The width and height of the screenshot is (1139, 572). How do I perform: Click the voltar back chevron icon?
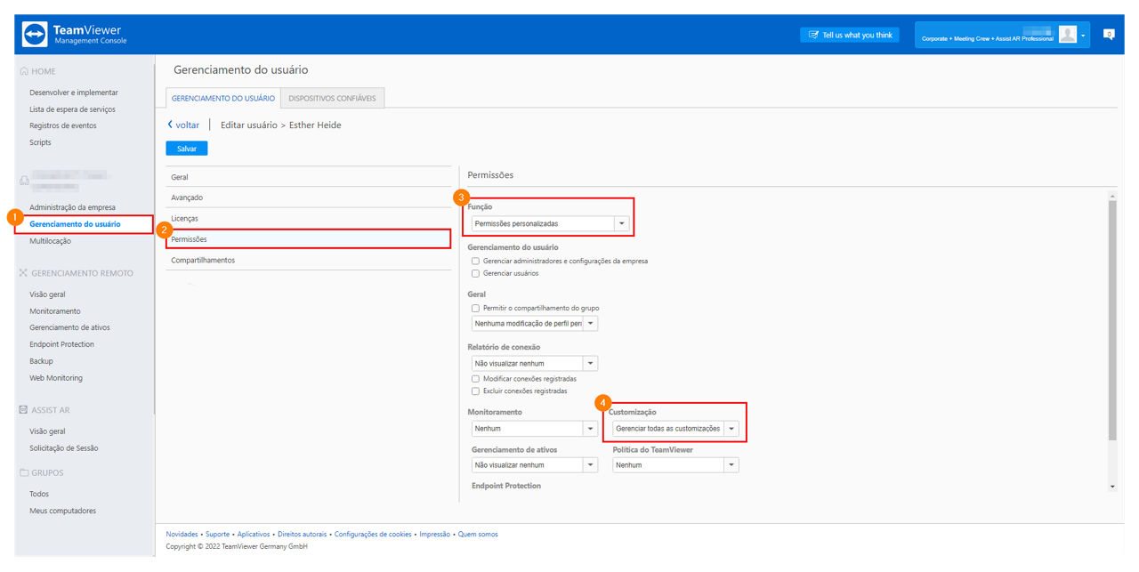pyautogui.click(x=170, y=125)
